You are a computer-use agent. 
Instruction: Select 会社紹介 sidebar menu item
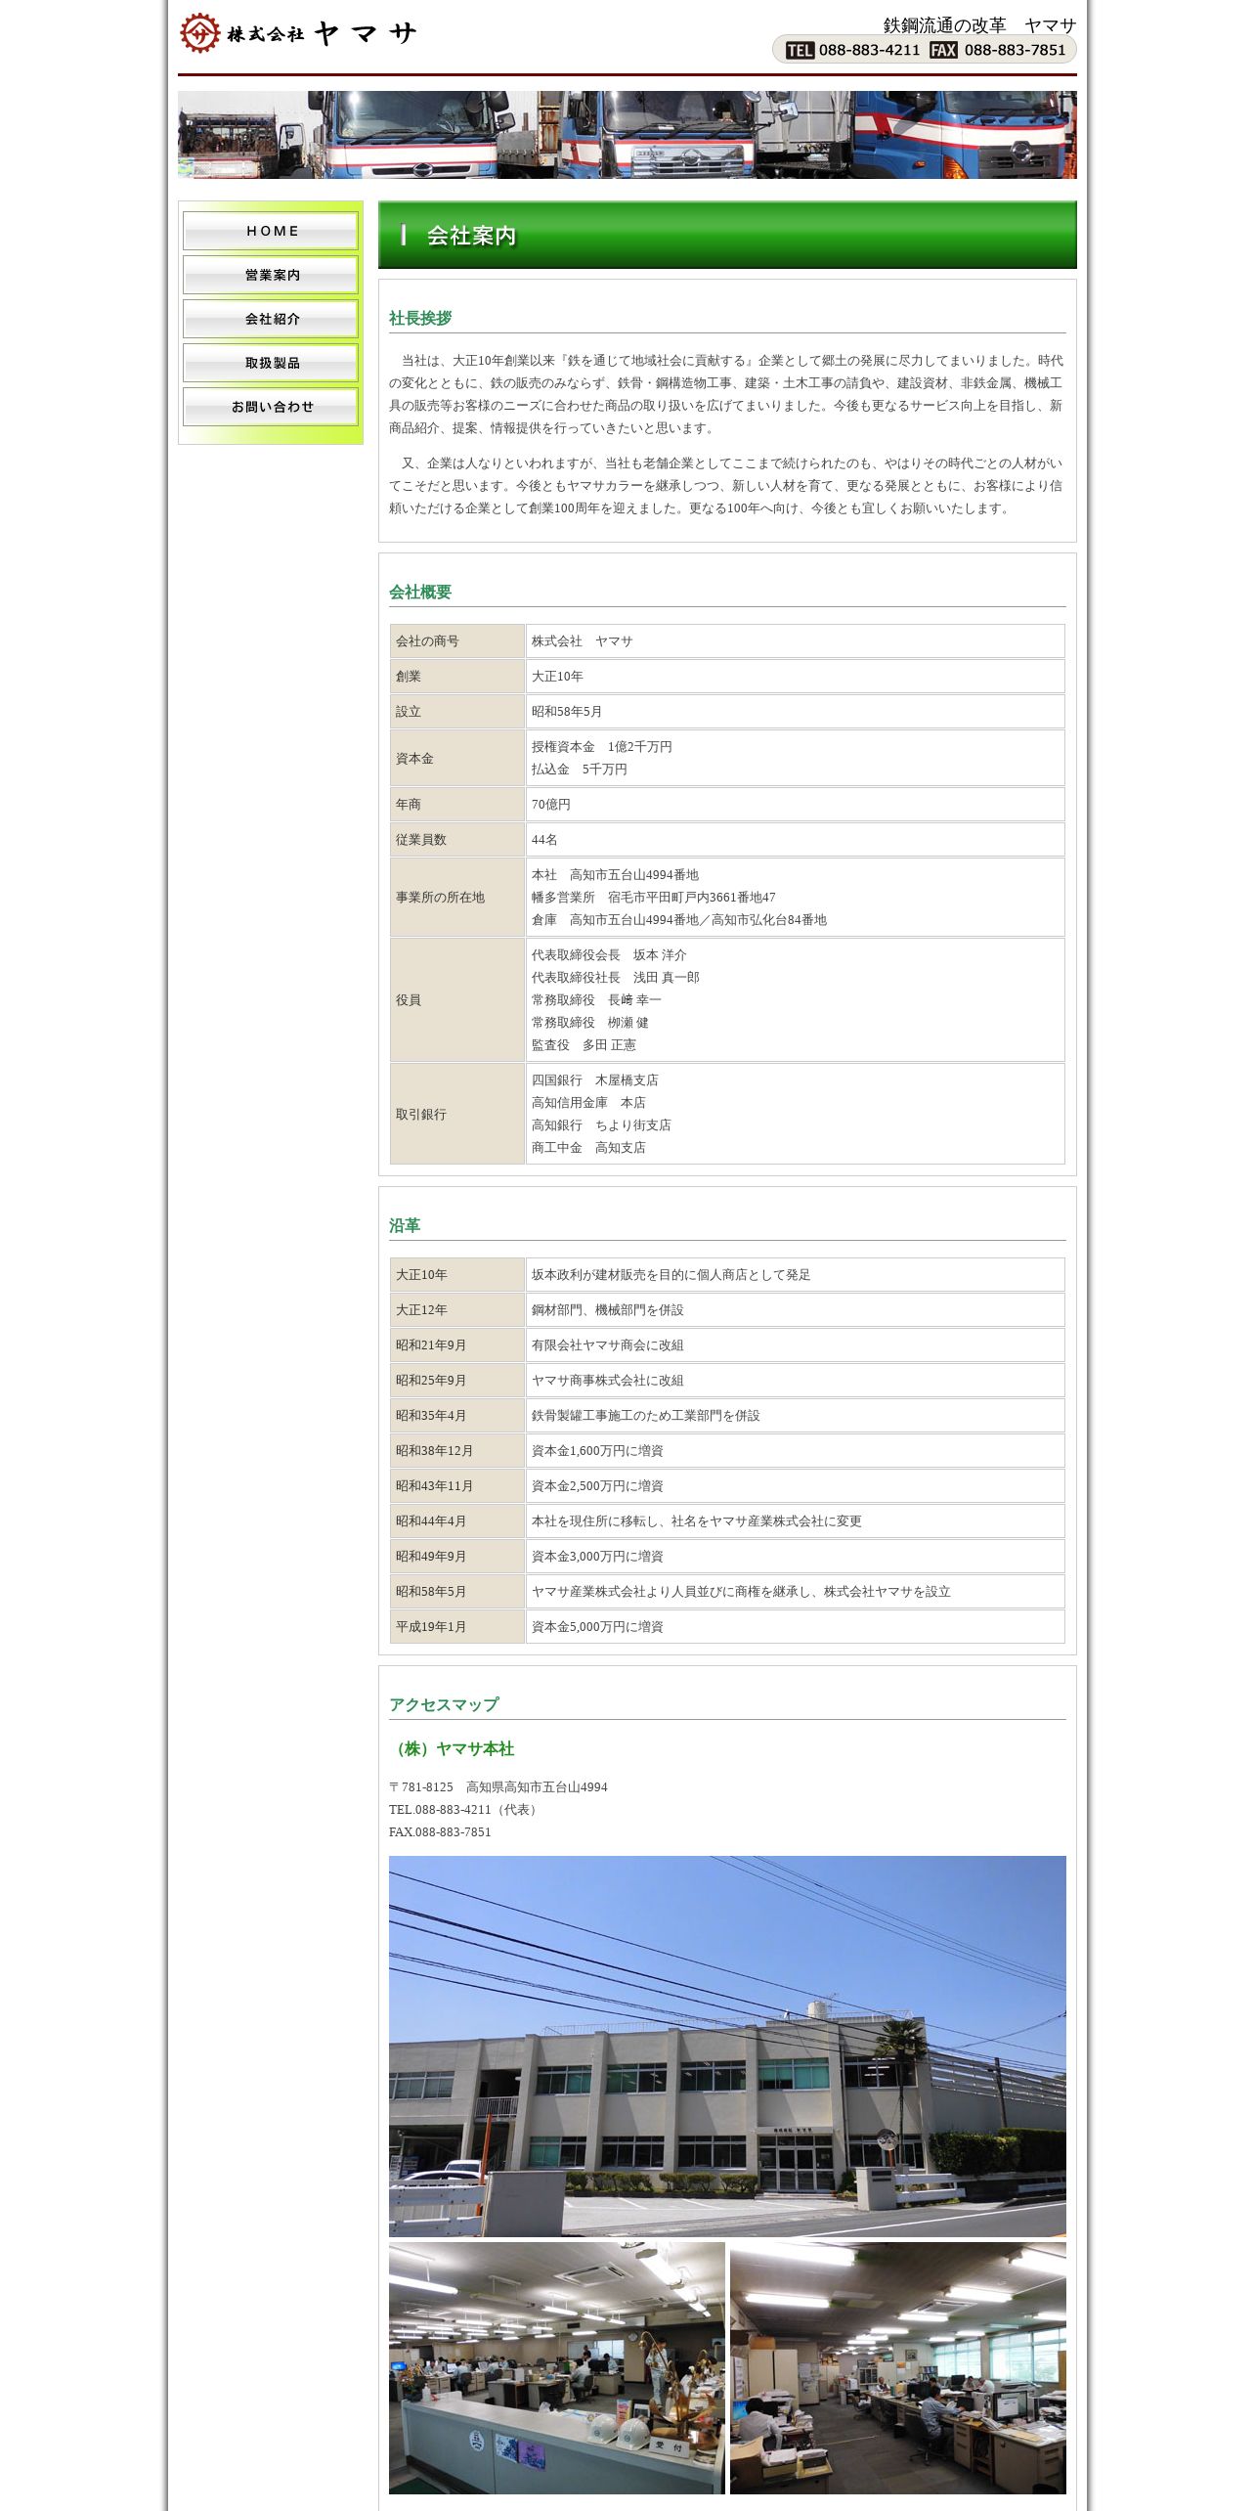pyautogui.click(x=271, y=319)
